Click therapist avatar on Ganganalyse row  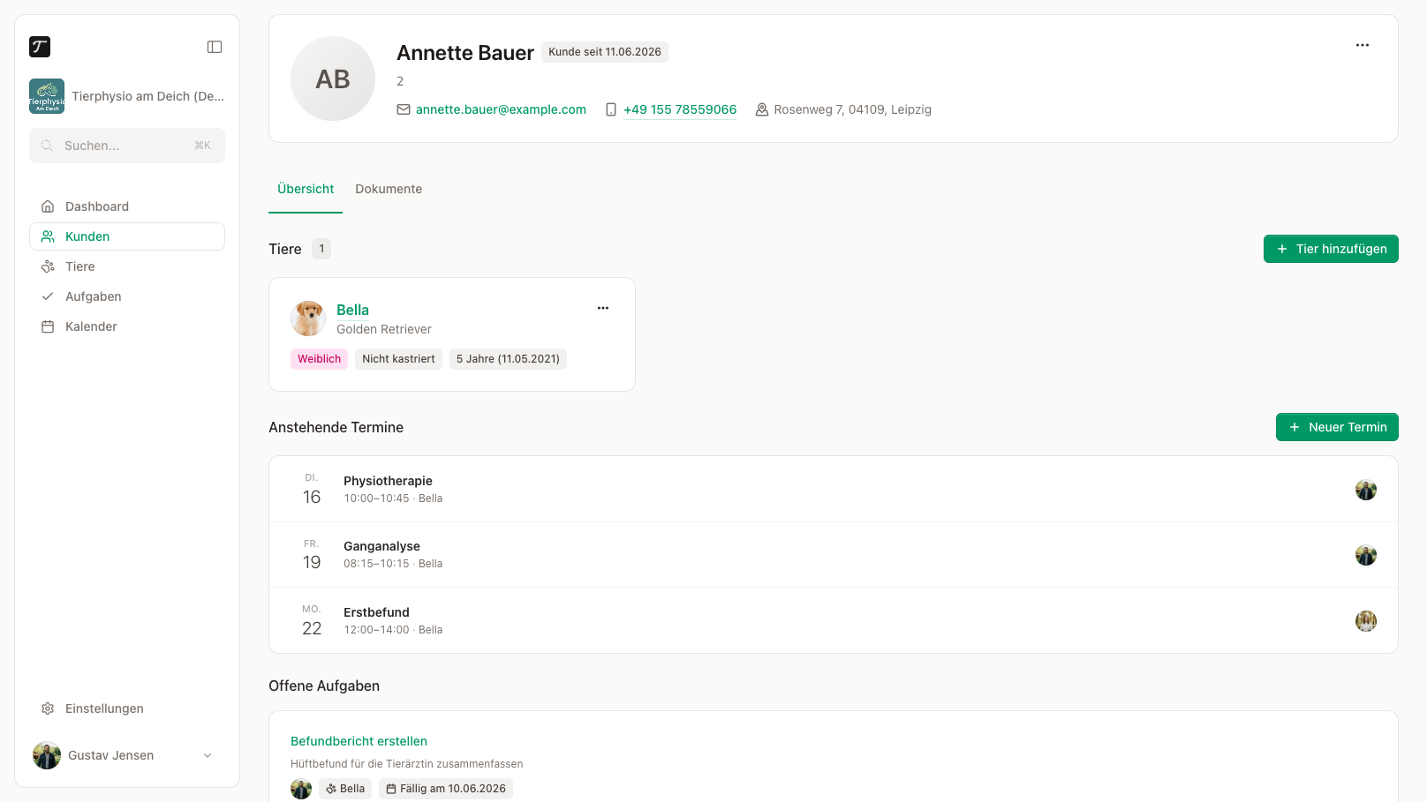point(1366,555)
